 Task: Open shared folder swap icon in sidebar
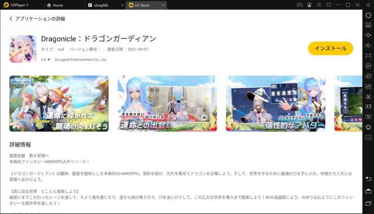pos(368,117)
